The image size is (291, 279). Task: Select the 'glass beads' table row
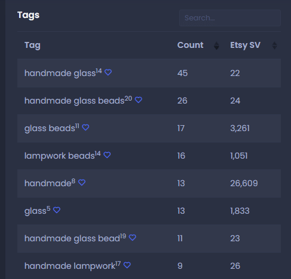click(x=149, y=128)
